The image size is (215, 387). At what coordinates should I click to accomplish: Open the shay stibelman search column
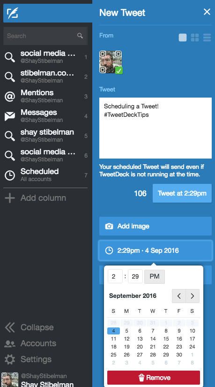[x=46, y=136]
